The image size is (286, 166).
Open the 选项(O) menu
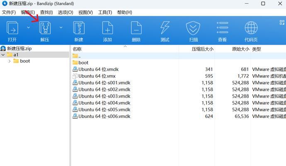(x=65, y=12)
